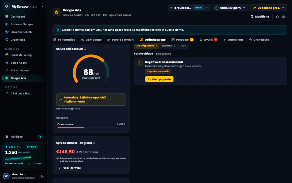The width and height of the screenshot is (292, 183).
Task: Click the Notifiche badge showing 2
Action: point(40,137)
